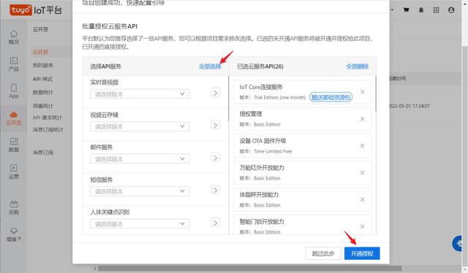
Task: Expand the header dropdown caret near cart
Action: (392, 9)
